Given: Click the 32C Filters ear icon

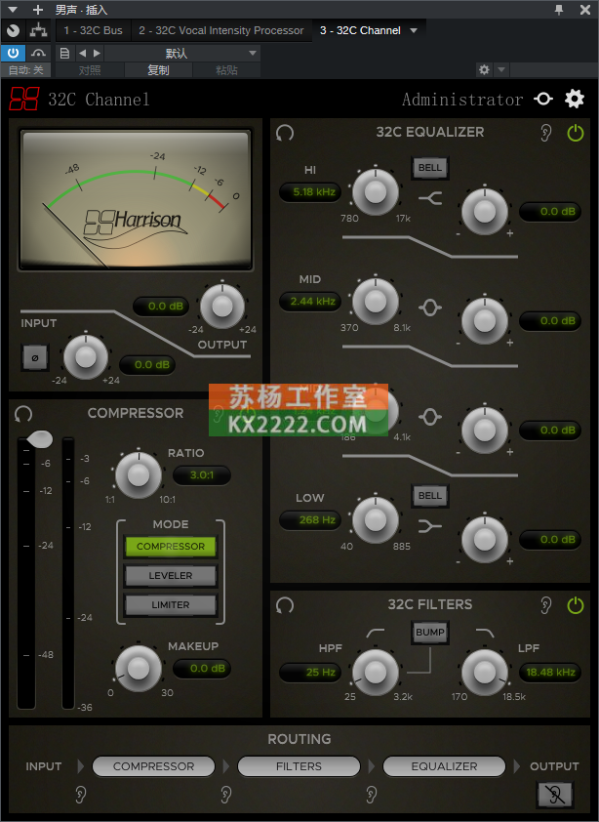Looking at the screenshot, I should point(545,605).
